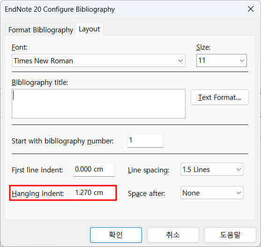Viewport: 261px width, 247px height.
Task: Cancel with the 취소 button
Action: point(173,235)
